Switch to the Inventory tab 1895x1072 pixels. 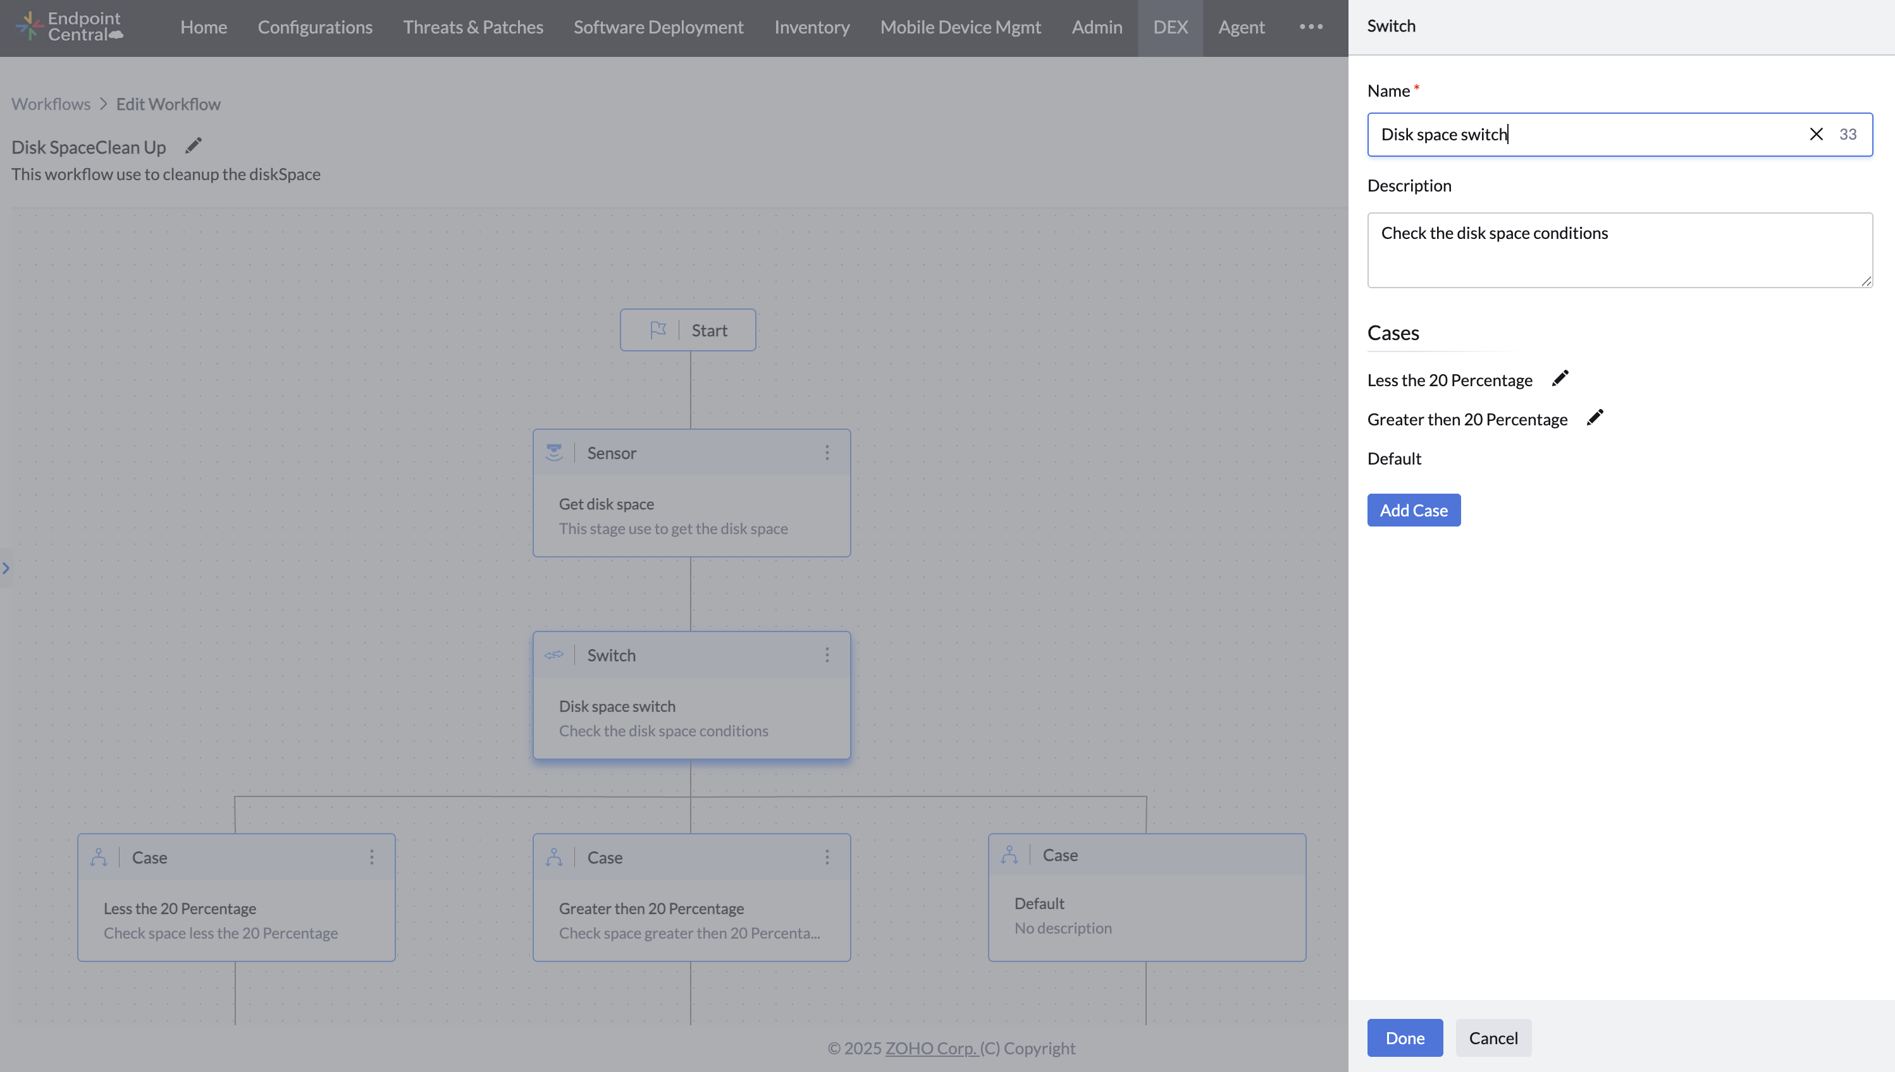812,27
